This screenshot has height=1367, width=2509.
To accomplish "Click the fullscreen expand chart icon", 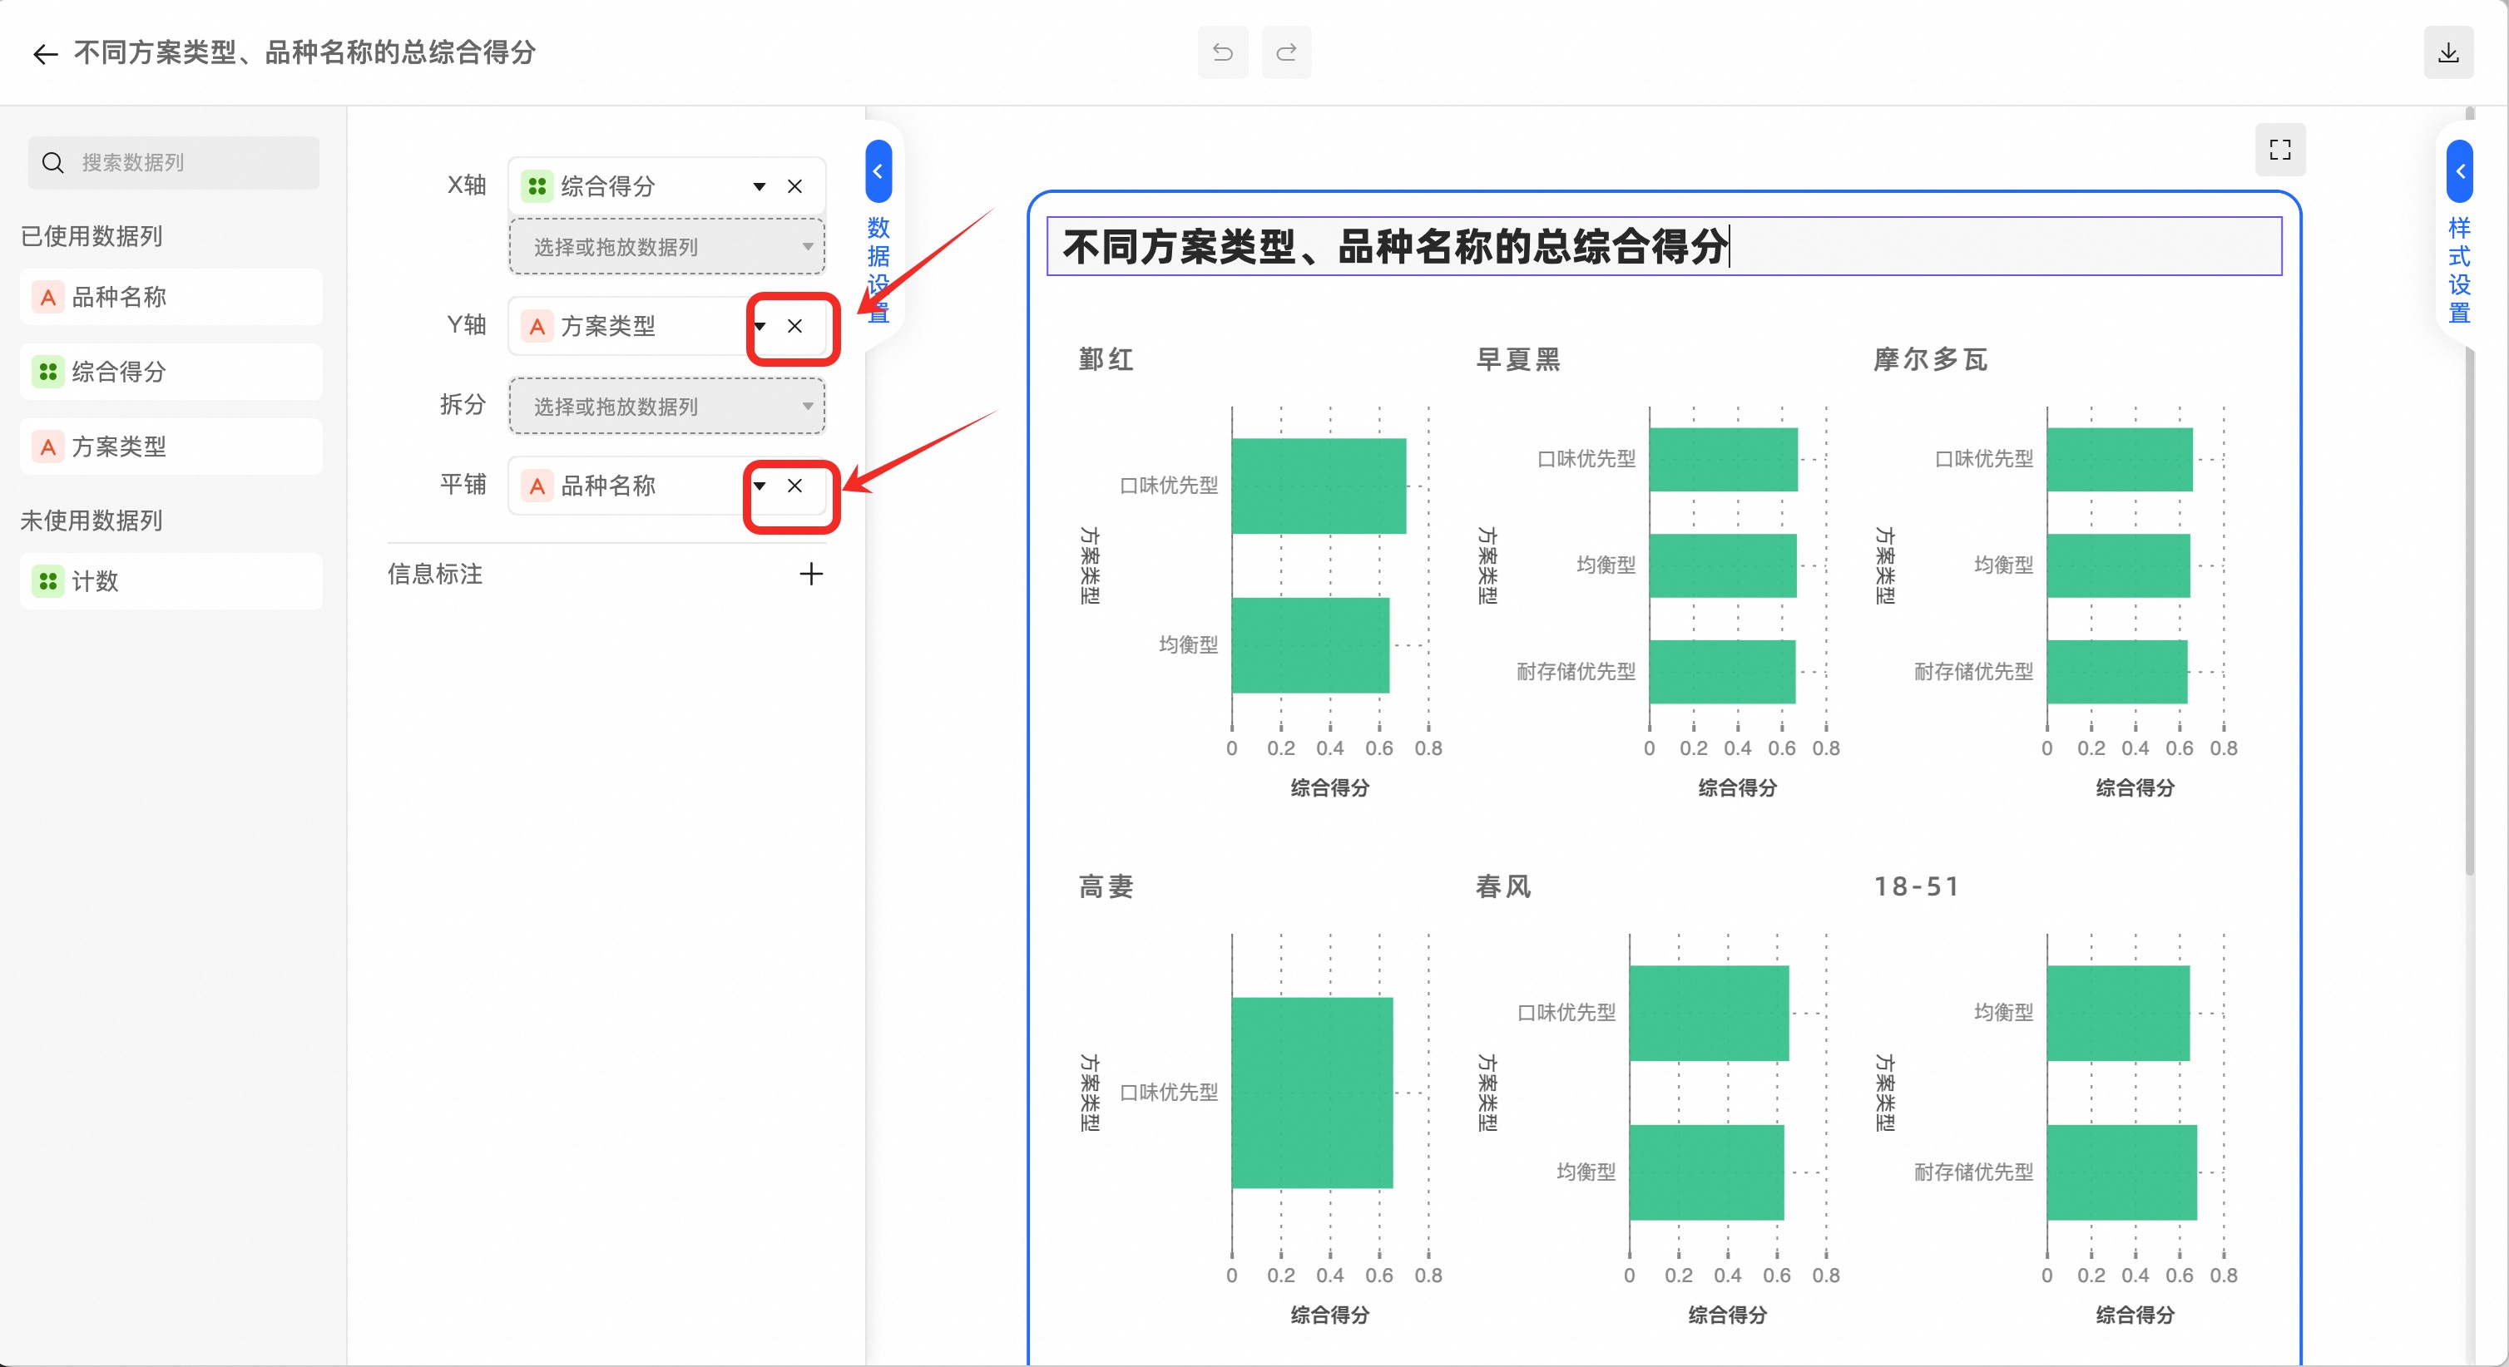I will [2279, 150].
